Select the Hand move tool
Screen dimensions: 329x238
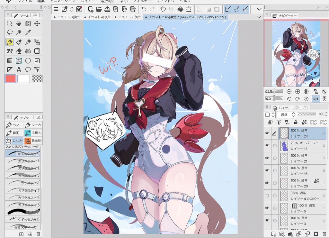[x=19, y=23]
